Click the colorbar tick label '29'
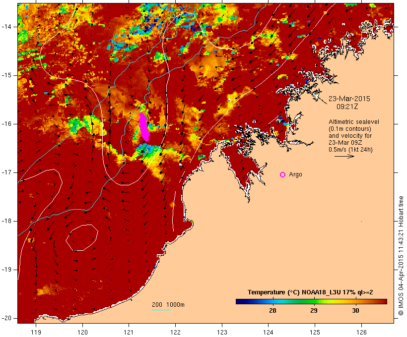407x337 pixels. [x=314, y=311]
